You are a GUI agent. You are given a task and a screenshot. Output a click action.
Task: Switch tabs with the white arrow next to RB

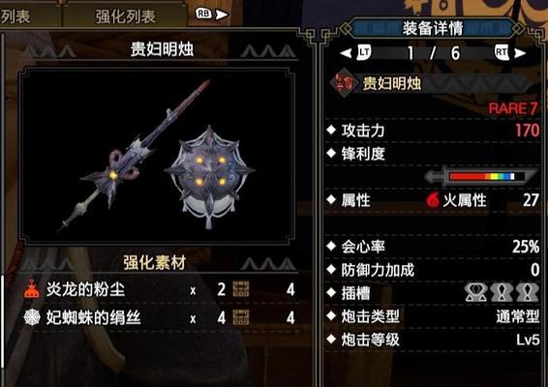(222, 15)
